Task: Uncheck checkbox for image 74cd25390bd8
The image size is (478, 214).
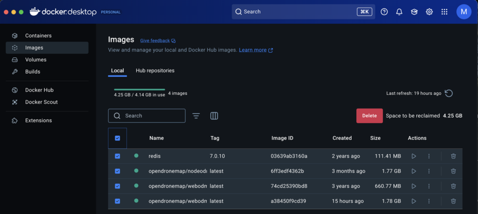Action: click(x=117, y=186)
